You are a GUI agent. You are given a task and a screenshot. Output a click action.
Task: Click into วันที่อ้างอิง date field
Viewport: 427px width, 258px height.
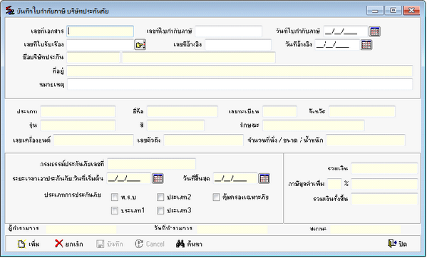337,45
